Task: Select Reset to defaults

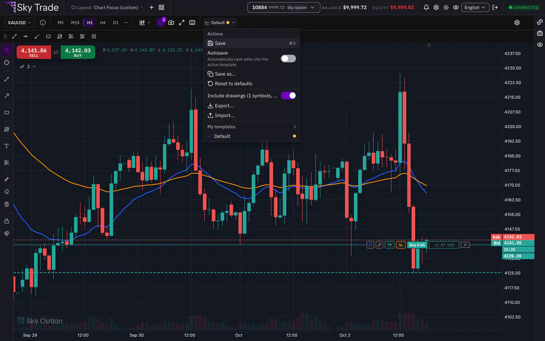Action: coord(252,84)
